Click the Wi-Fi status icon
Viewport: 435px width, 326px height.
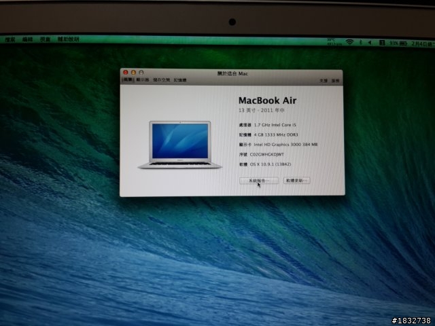(x=349, y=42)
